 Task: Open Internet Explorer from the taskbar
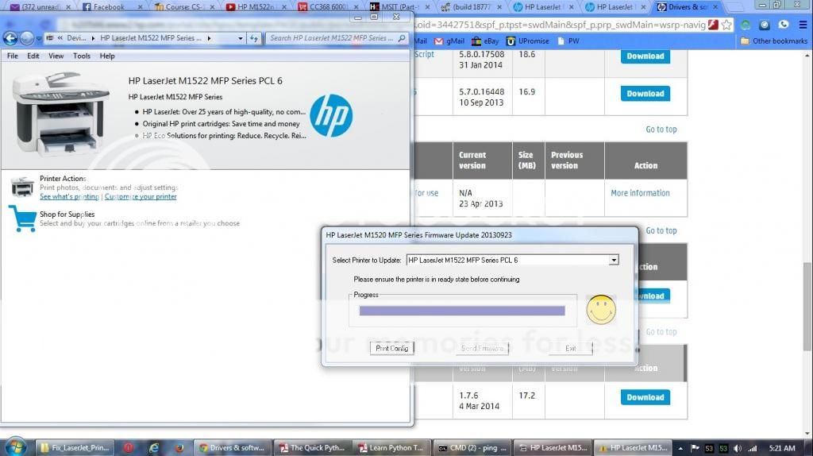(x=154, y=448)
